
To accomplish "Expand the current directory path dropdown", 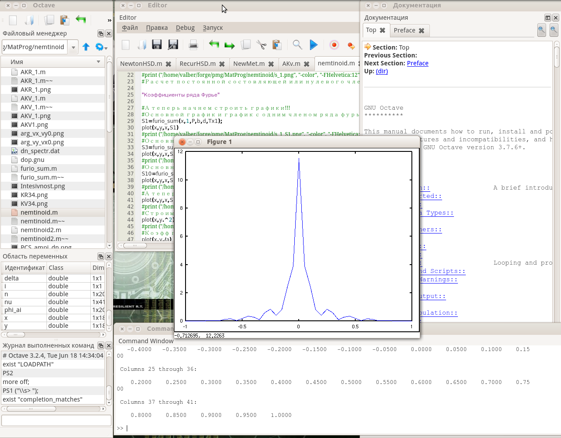I will 73,47.
